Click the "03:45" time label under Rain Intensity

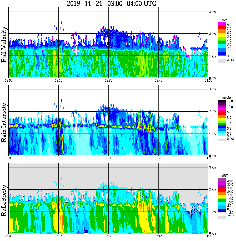coord(159,158)
